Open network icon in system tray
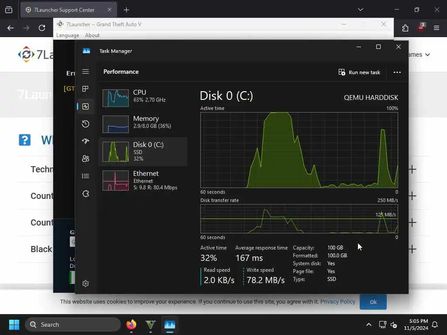The width and height of the screenshot is (447, 335). coord(382,325)
